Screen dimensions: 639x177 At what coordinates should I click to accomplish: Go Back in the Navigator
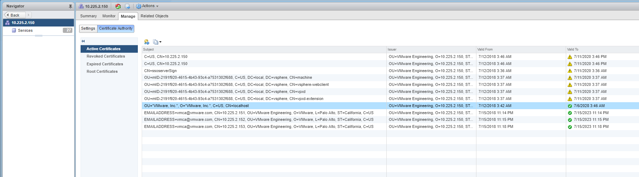click(x=15, y=15)
